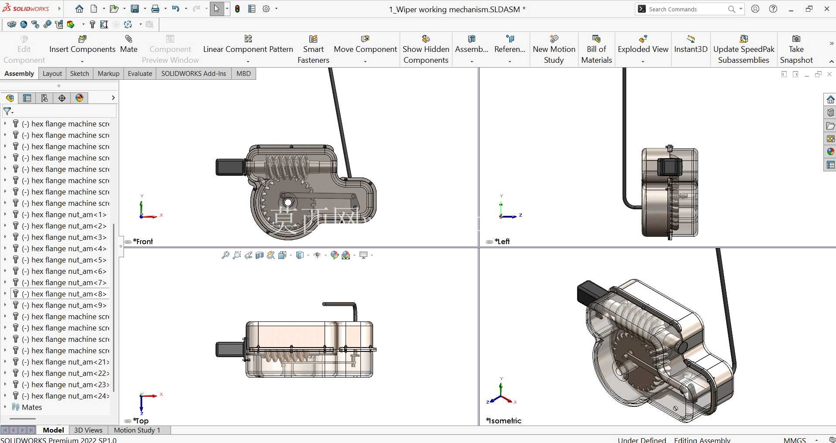
Task: Click the Mate tool icon
Action: pos(129,39)
